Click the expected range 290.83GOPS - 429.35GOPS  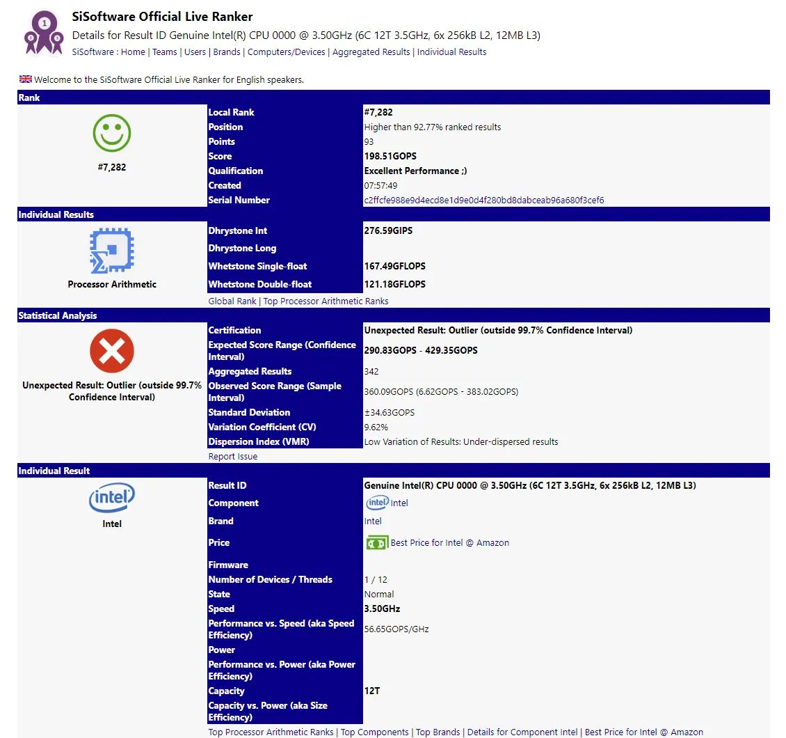[x=421, y=350]
